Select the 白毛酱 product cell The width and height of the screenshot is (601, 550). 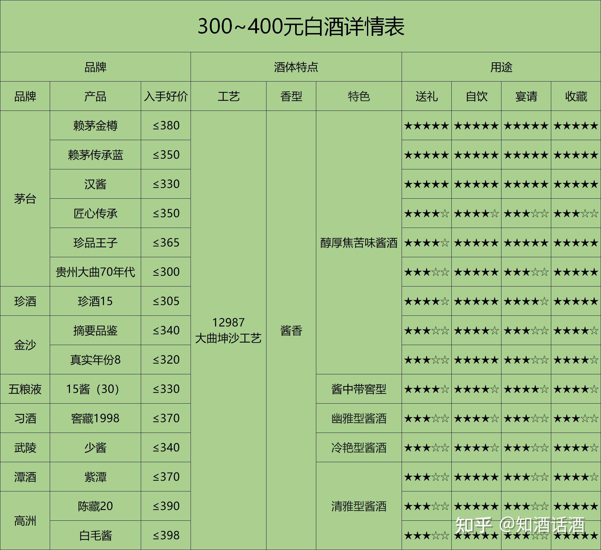coord(95,535)
